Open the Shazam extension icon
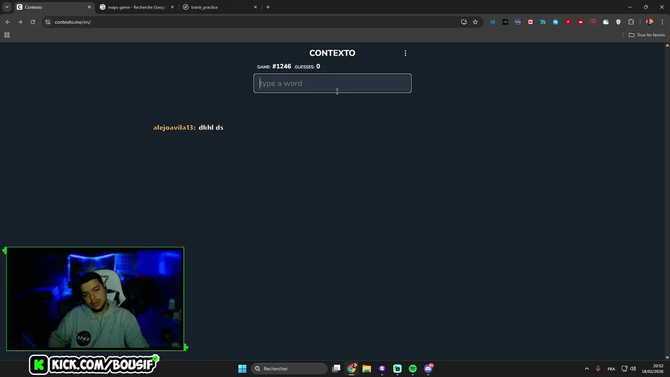670x377 pixels. pos(555,22)
